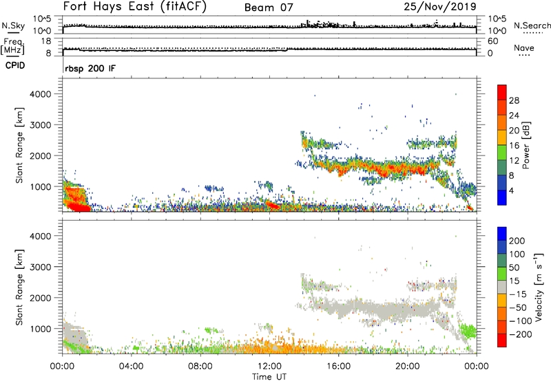
Task: Click the '-200' Velocity color bar label
Action: 521,334
